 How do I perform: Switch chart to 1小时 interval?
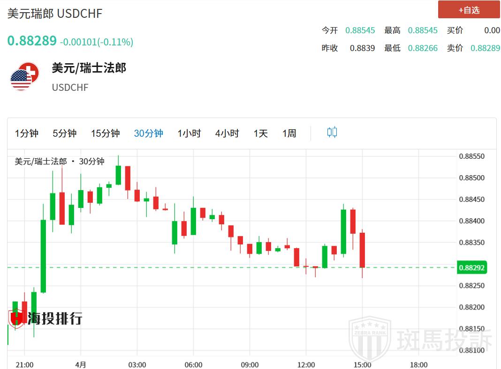coord(189,133)
